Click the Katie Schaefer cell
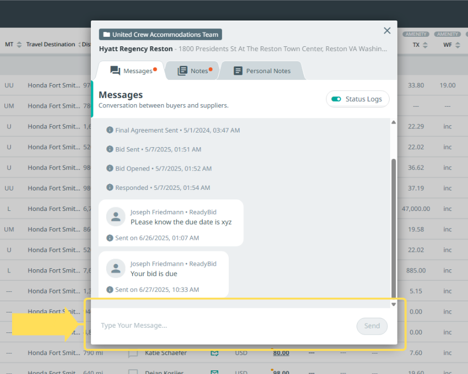 pos(166,353)
